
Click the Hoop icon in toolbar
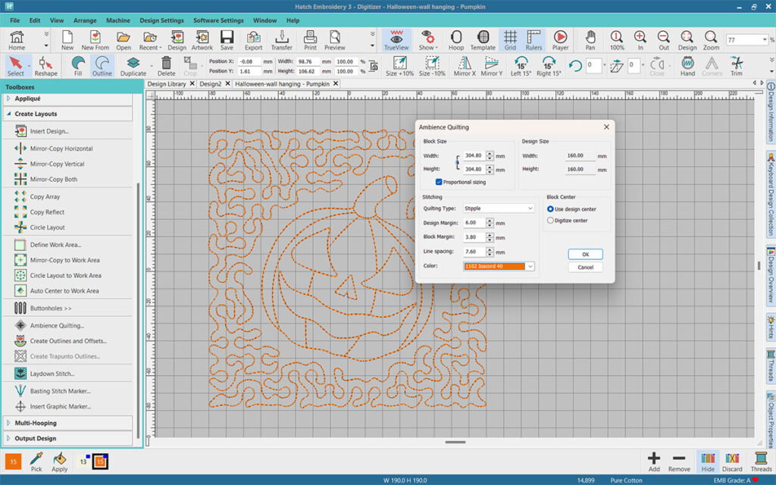pos(456,39)
